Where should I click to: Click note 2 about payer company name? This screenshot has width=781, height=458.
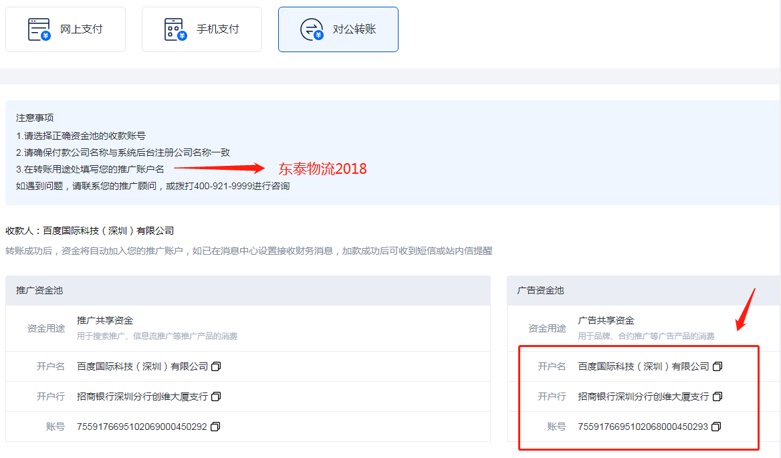123,152
